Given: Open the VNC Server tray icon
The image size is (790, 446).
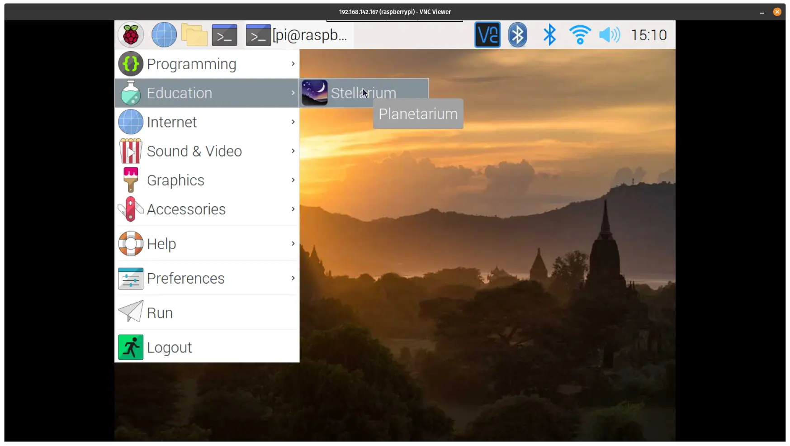Looking at the screenshot, I should (487, 35).
